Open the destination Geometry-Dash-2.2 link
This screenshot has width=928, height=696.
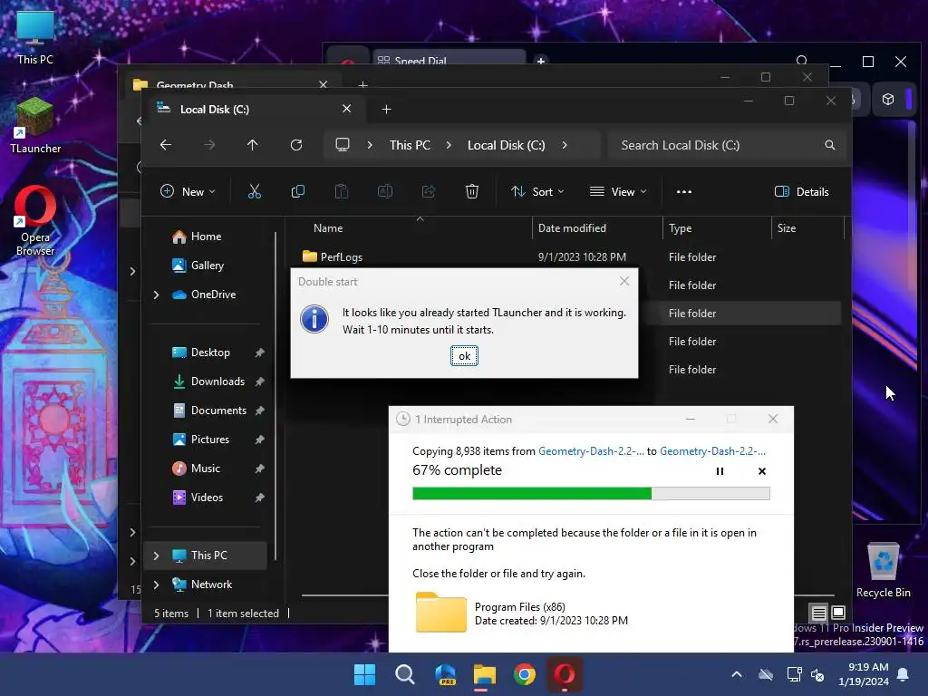[x=712, y=451]
